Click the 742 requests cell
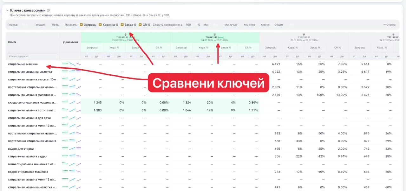406x191 pixels. pos(367,148)
